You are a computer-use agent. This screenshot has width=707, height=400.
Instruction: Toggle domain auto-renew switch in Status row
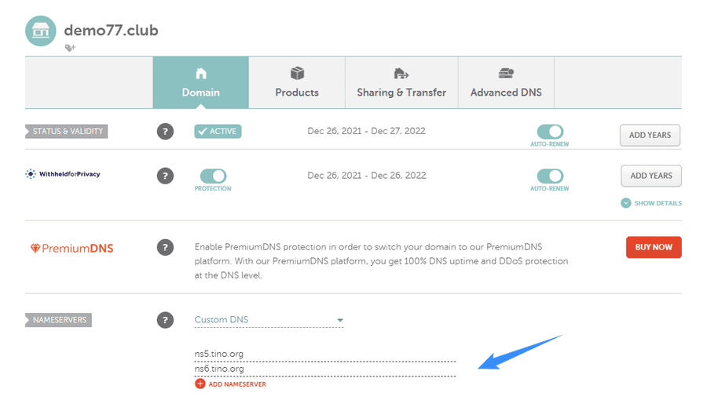coord(550,132)
